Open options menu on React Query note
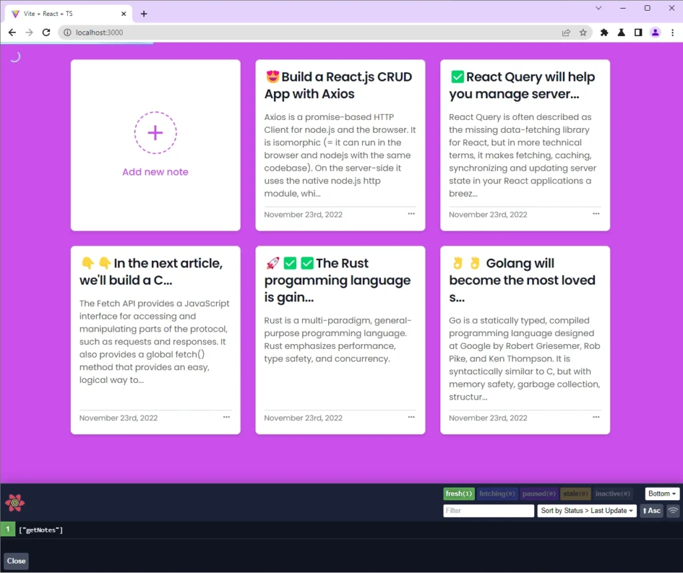This screenshot has width=683, height=573. [596, 213]
